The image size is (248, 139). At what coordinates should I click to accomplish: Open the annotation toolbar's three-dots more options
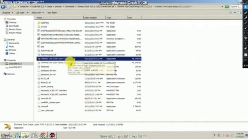click(246, 66)
